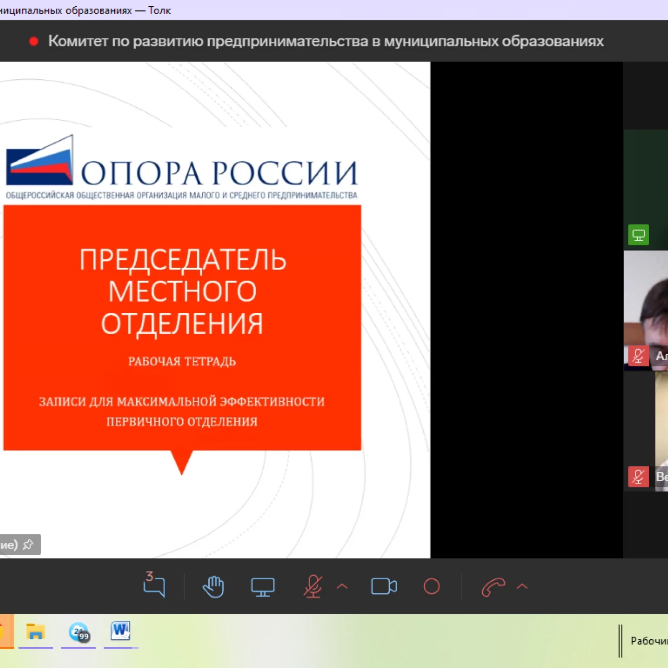
Task: Turn on the camera
Action: tap(384, 587)
